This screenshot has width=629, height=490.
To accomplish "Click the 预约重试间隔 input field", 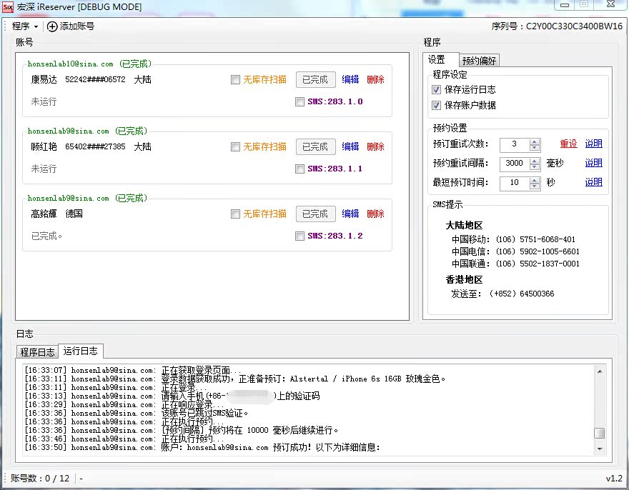I will pos(514,163).
